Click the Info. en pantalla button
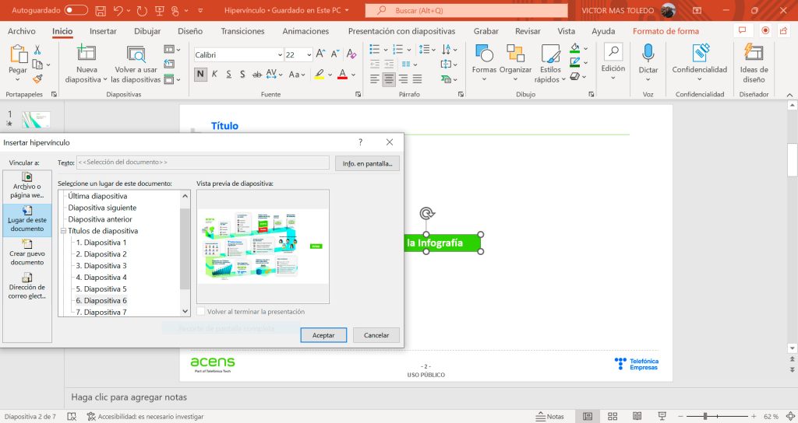 click(367, 163)
